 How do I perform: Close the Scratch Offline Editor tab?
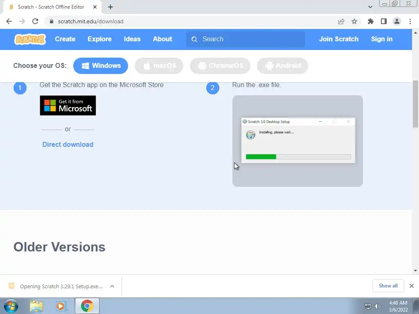coord(95,7)
